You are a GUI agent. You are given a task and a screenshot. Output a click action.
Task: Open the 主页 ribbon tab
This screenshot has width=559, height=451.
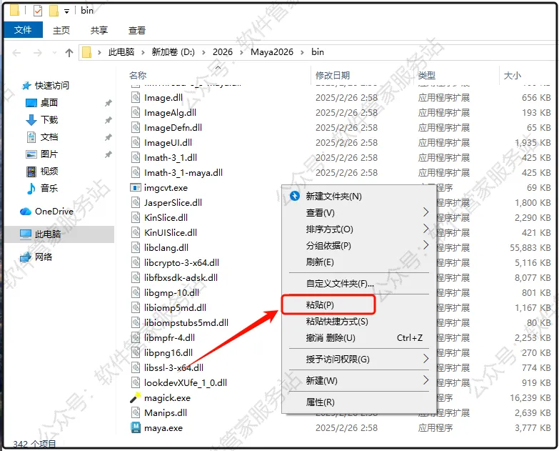(x=61, y=30)
